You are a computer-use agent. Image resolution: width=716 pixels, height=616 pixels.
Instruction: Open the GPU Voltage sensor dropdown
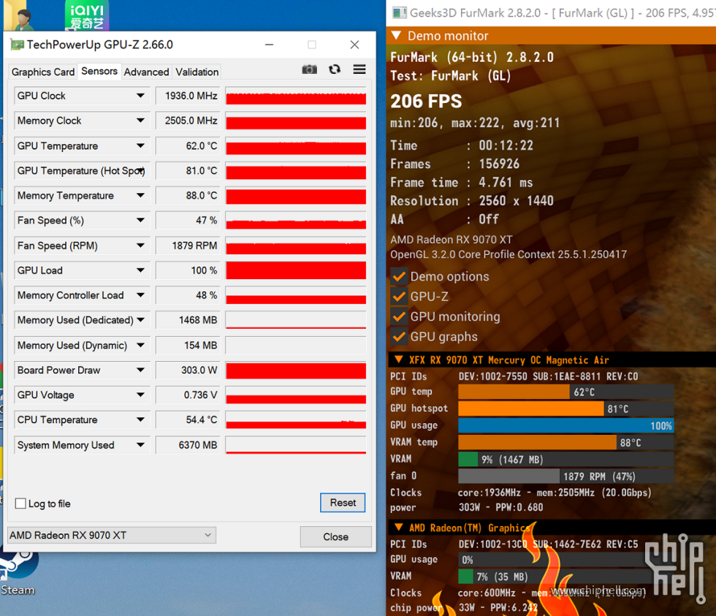(140, 395)
